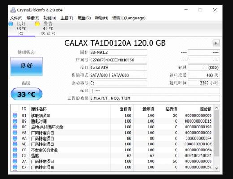
Task: Click the yellow warning circle for D: E: F:
Action: [37, 24]
